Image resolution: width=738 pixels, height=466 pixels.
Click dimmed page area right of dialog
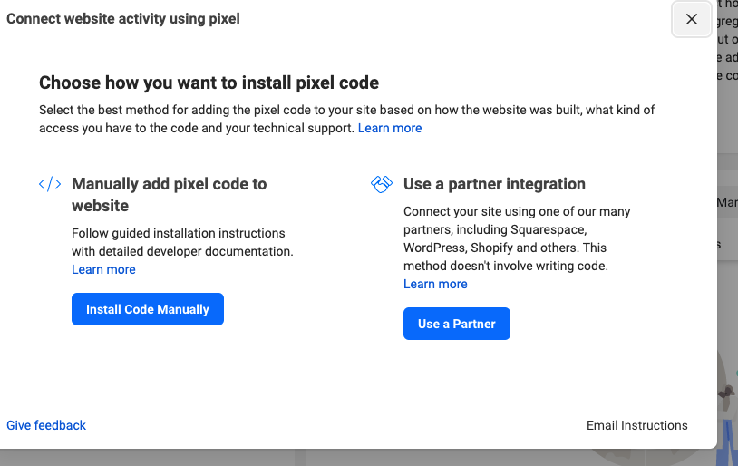tap(727, 272)
